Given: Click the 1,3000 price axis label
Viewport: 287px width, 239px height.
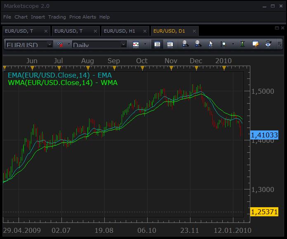Looking at the screenshot, I should coord(263,189).
